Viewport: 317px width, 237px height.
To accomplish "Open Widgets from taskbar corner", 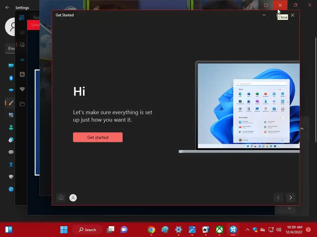I will pos(9,230).
